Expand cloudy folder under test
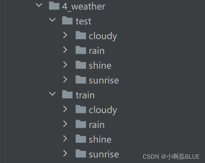Image resolution: width=205 pixels, height=163 pixels. [65, 35]
